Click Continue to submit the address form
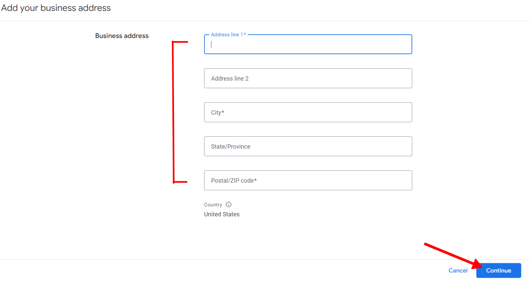The image size is (529, 281). click(498, 270)
